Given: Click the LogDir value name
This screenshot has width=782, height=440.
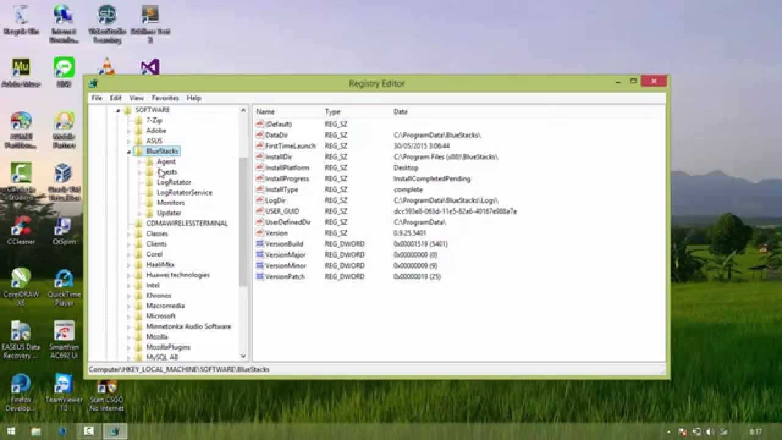Looking at the screenshot, I should pos(275,200).
